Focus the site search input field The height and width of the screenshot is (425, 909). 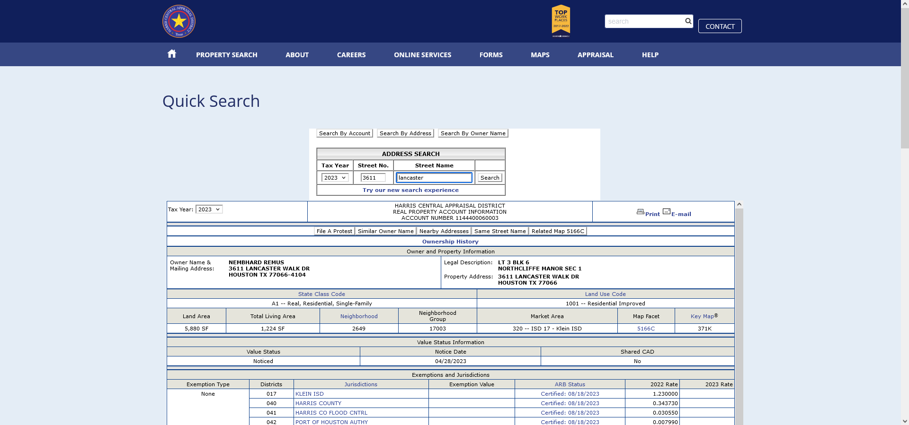click(x=644, y=21)
